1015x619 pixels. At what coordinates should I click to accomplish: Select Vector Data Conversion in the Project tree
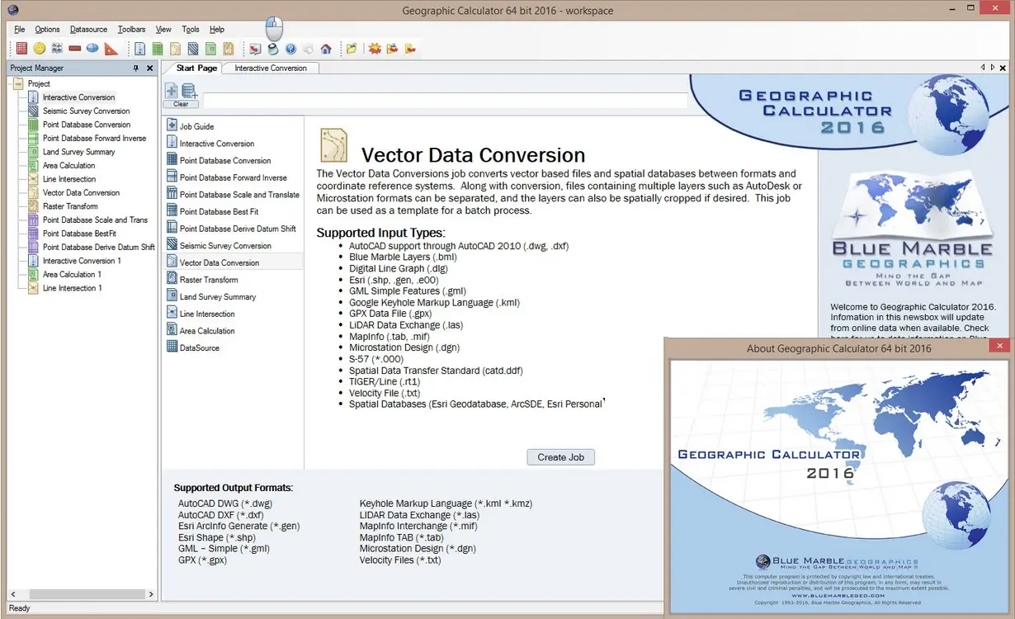(x=81, y=192)
